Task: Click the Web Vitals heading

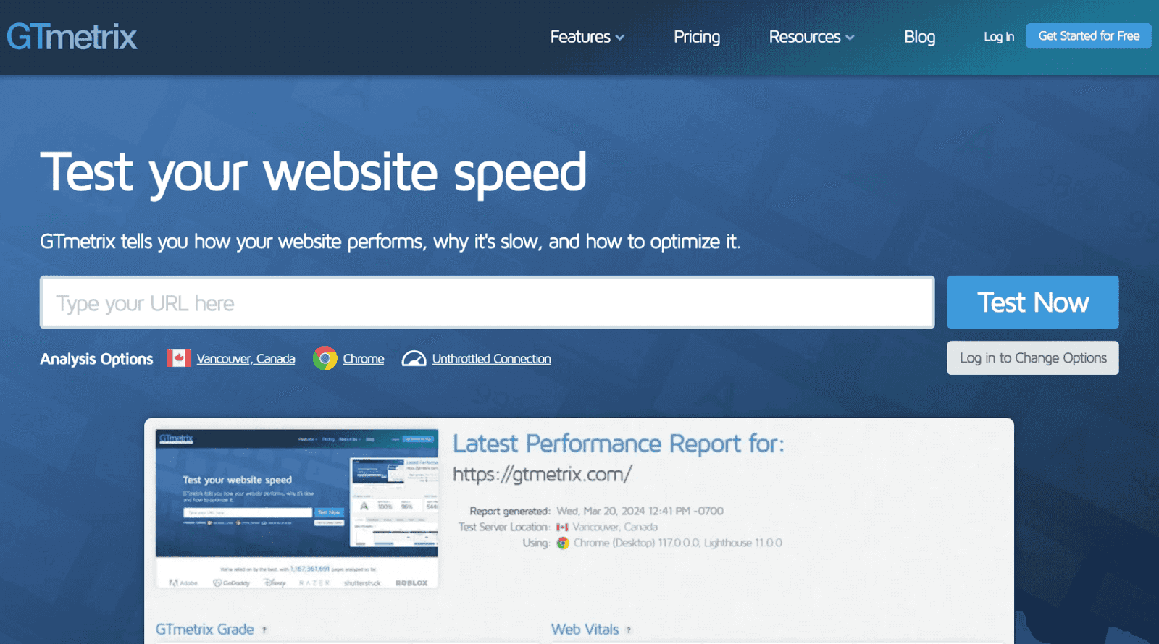Action: coord(585,630)
